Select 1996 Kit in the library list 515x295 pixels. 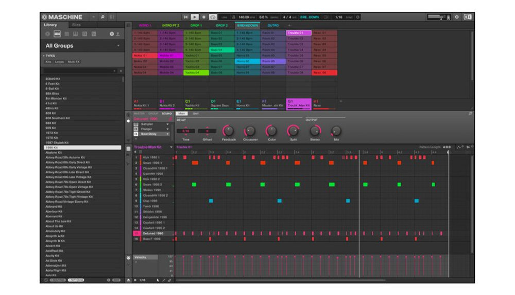[x=82, y=147]
